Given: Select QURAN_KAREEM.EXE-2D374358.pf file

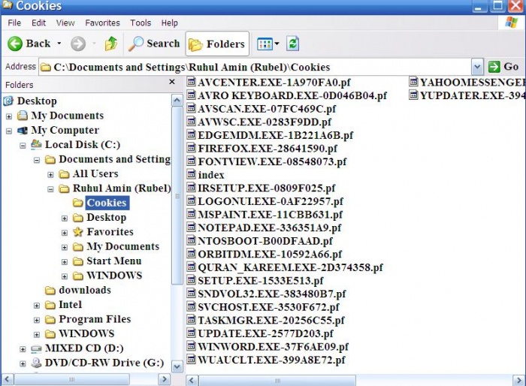Looking at the screenshot, I should (290, 267).
